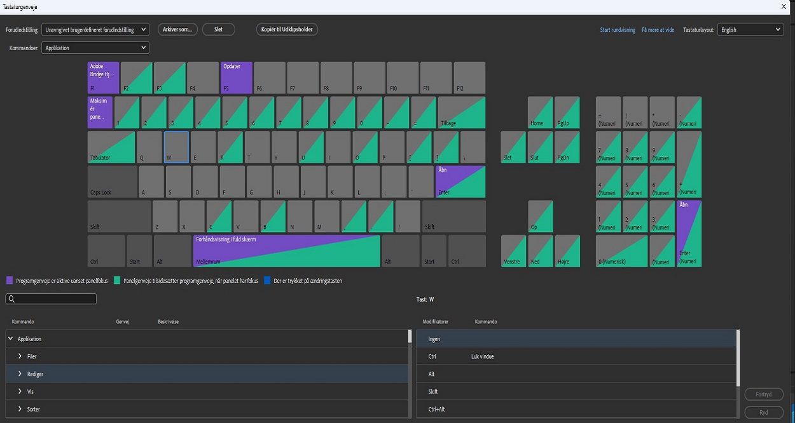
Task: Click the F12 function key
Action: (x=469, y=77)
